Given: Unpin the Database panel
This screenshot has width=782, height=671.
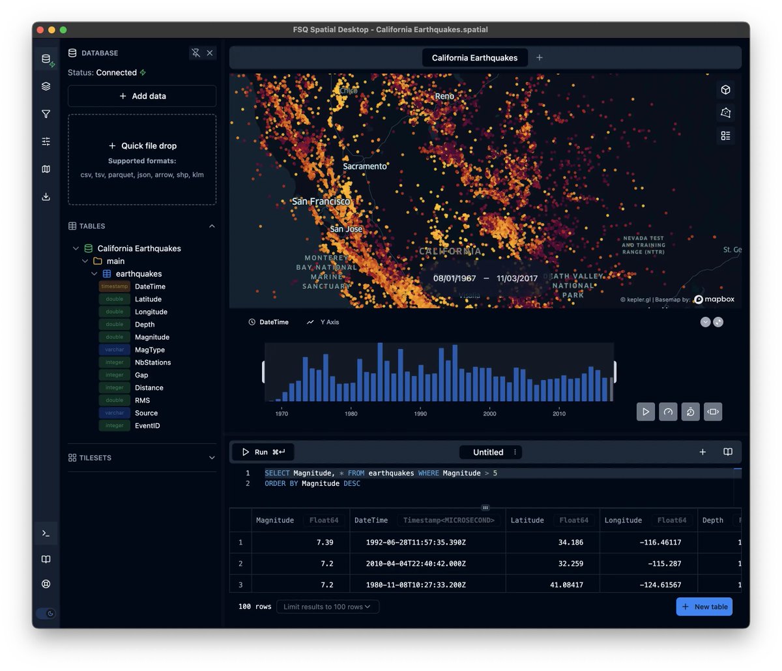Looking at the screenshot, I should click(x=195, y=53).
